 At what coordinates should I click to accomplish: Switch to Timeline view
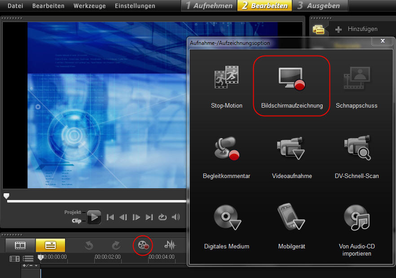(50, 245)
